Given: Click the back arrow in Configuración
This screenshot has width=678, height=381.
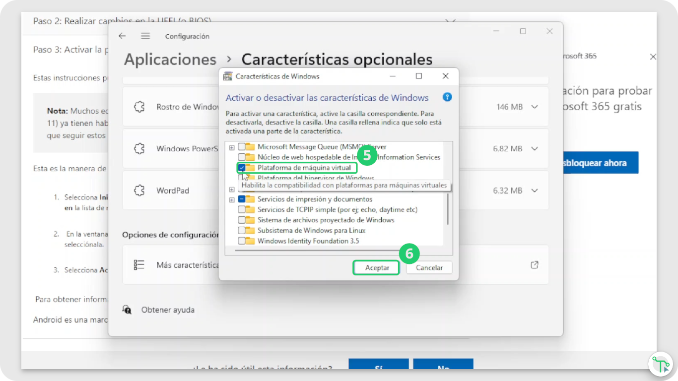Looking at the screenshot, I should 122,36.
